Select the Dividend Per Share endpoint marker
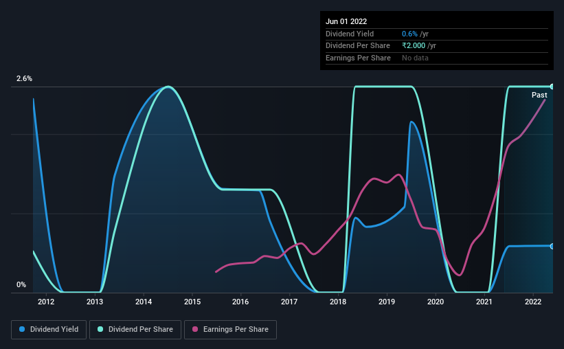Viewport: 564px width, 349px height. [x=552, y=87]
